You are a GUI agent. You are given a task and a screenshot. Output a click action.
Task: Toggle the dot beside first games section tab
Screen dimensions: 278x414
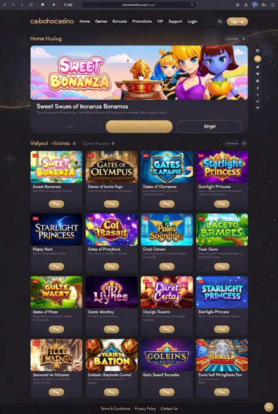[74, 144]
